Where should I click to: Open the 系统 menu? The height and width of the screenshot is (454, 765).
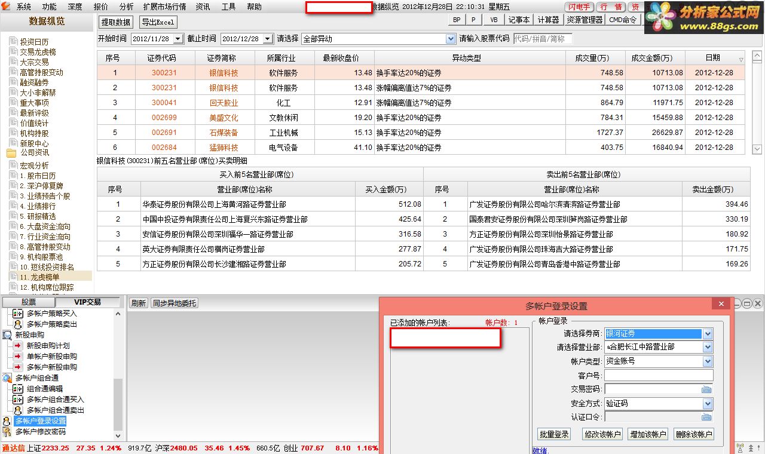(24, 7)
